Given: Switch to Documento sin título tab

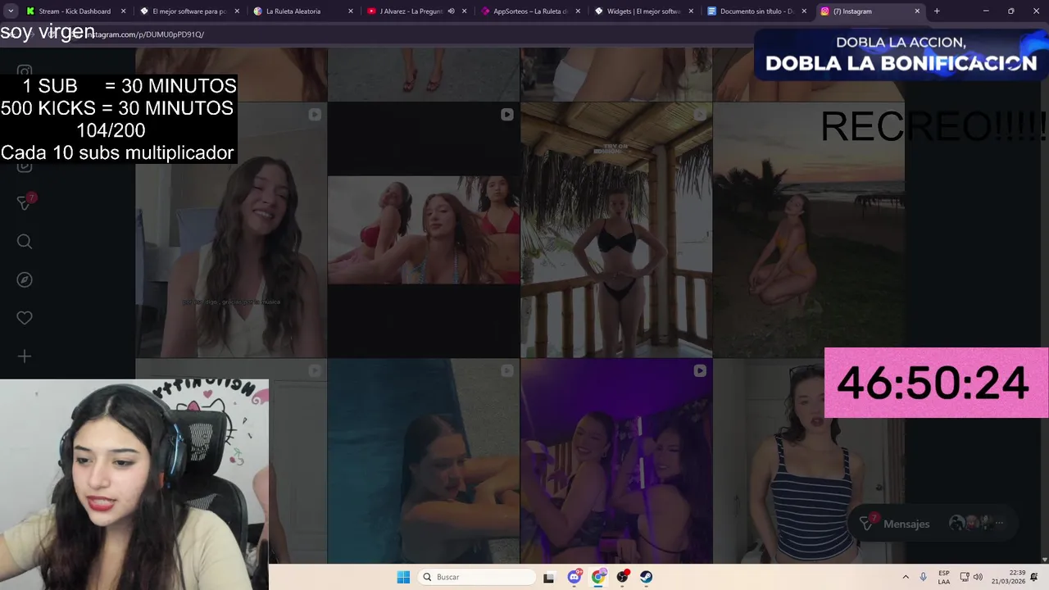Looking at the screenshot, I should tap(756, 11).
